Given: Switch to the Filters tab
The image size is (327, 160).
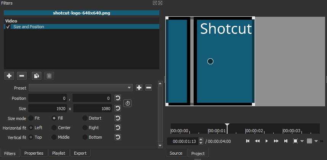Looking at the screenshot, I should pyautogui.click(x=10, y=154).
